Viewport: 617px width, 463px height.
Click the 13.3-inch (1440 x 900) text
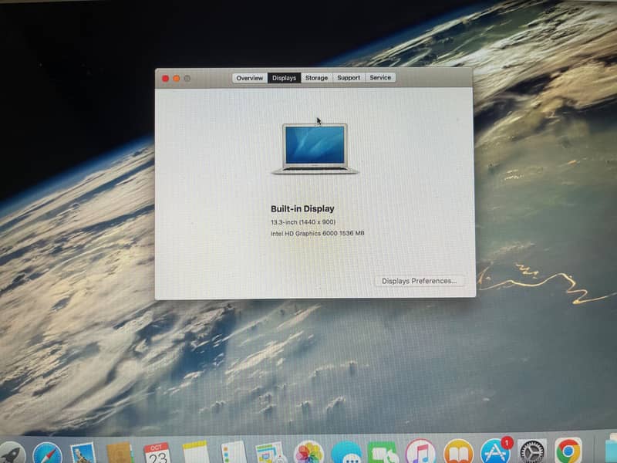[x=303, y=222]
